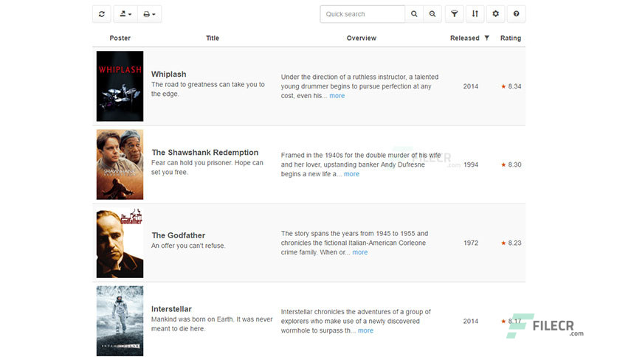Click release year 1972
This screenshot has height=357, width=617.
(x=471, y=243)
